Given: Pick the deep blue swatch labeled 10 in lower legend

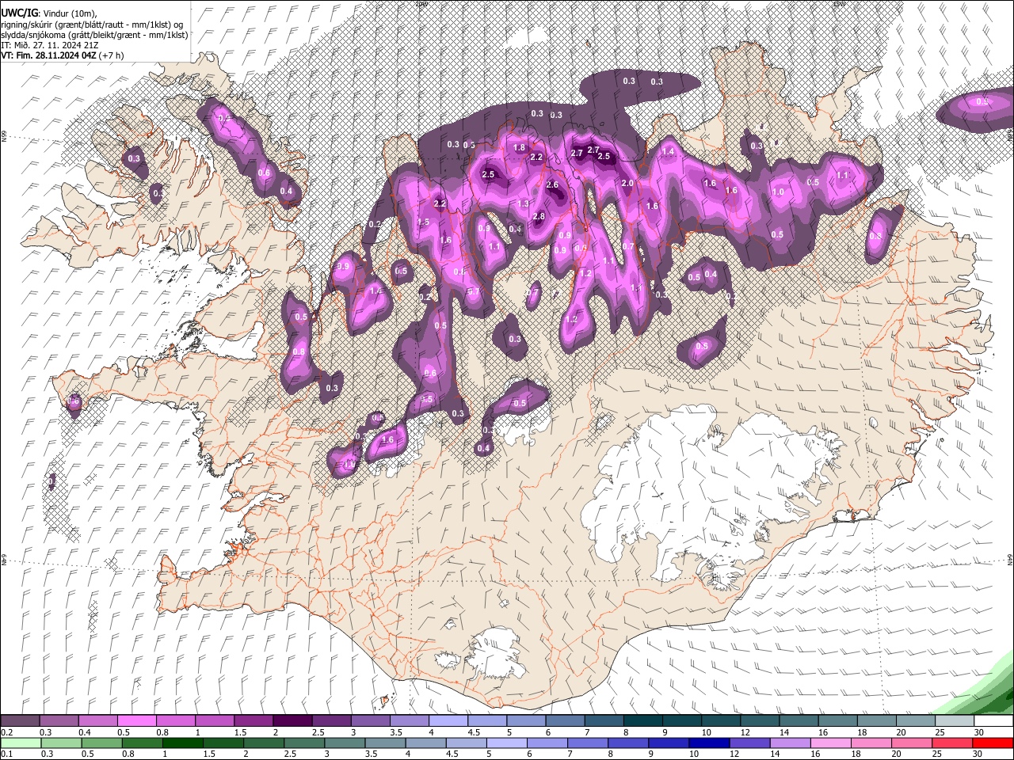Looking at the screenshot, I should pyautogui.click(x=709, y=743).
